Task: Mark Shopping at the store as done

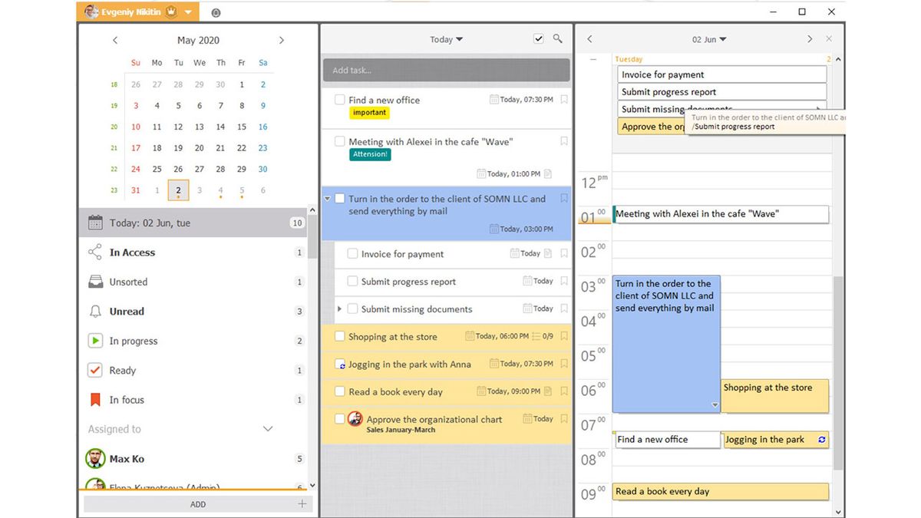Action: click(338, 336)
